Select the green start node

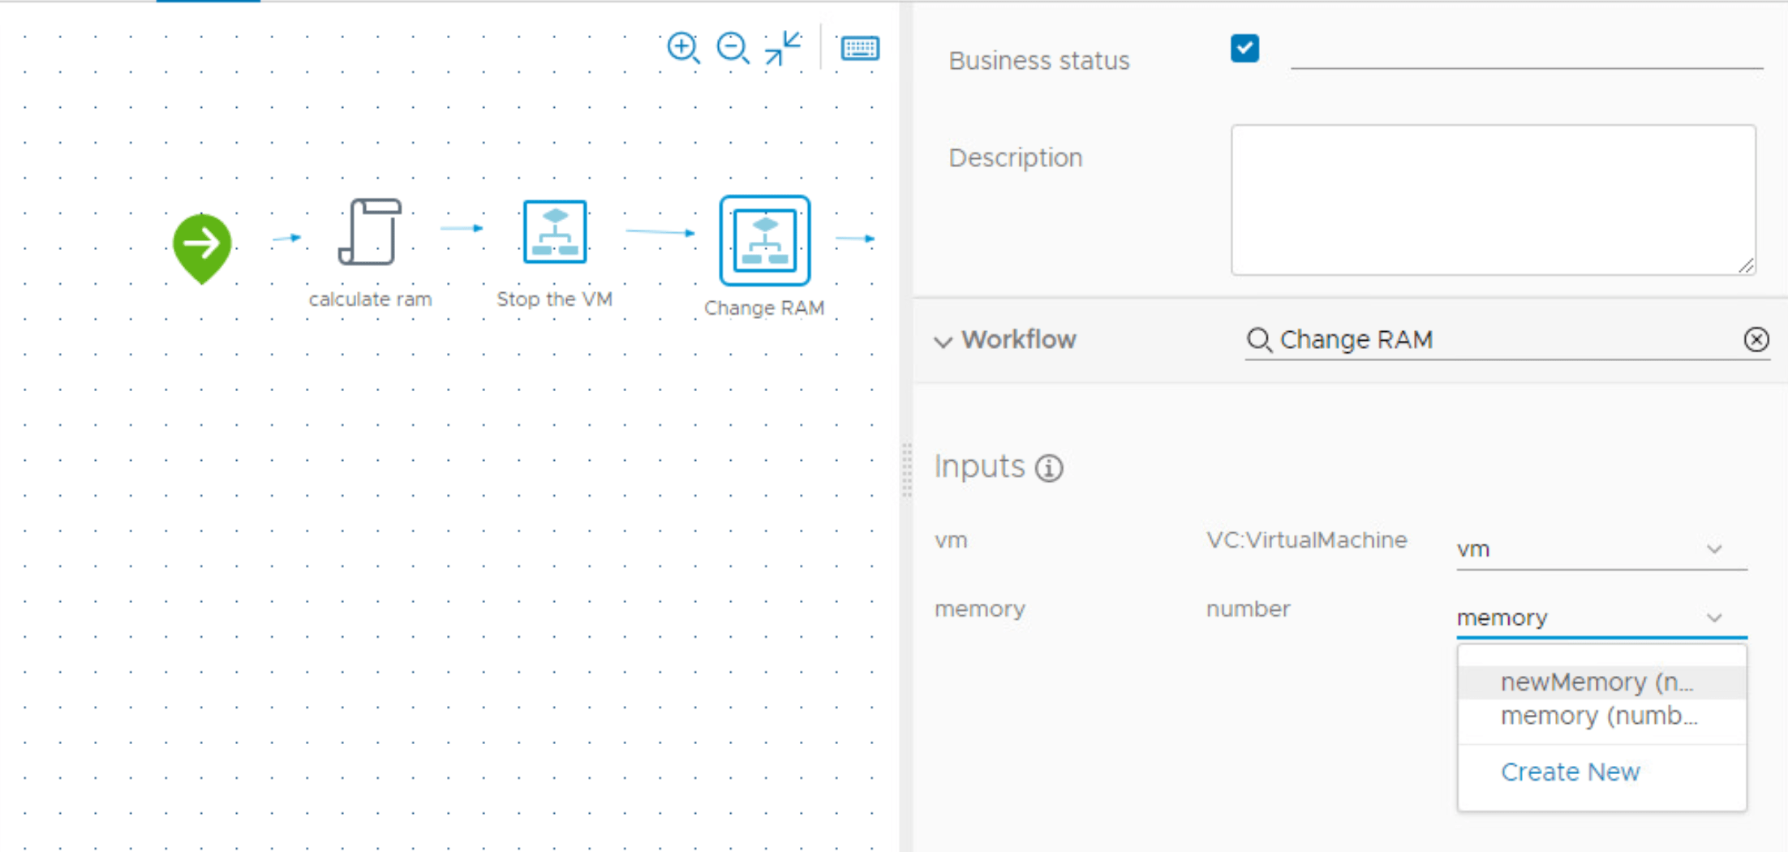click(202, 247)
